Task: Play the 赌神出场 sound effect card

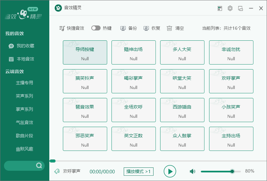Action: point(134,52)
